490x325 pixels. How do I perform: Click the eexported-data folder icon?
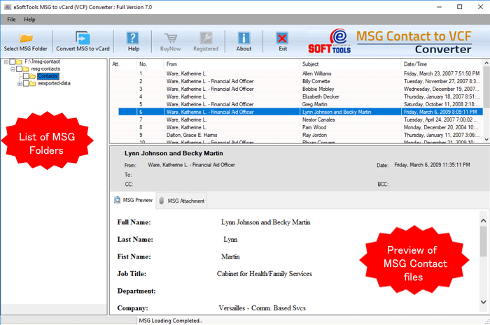coord(32,84)
